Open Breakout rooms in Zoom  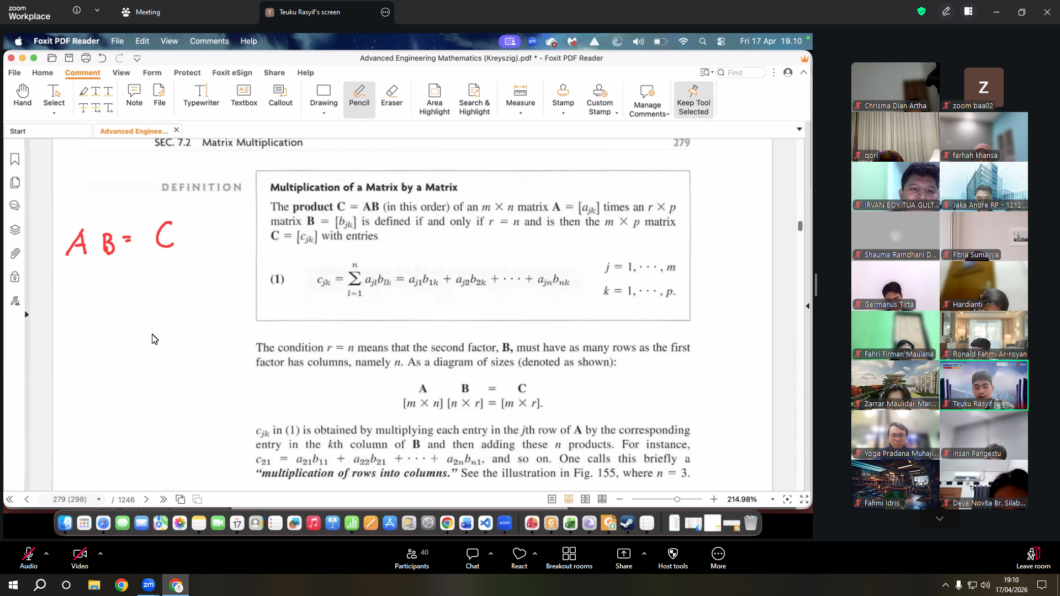pos(569,558)
